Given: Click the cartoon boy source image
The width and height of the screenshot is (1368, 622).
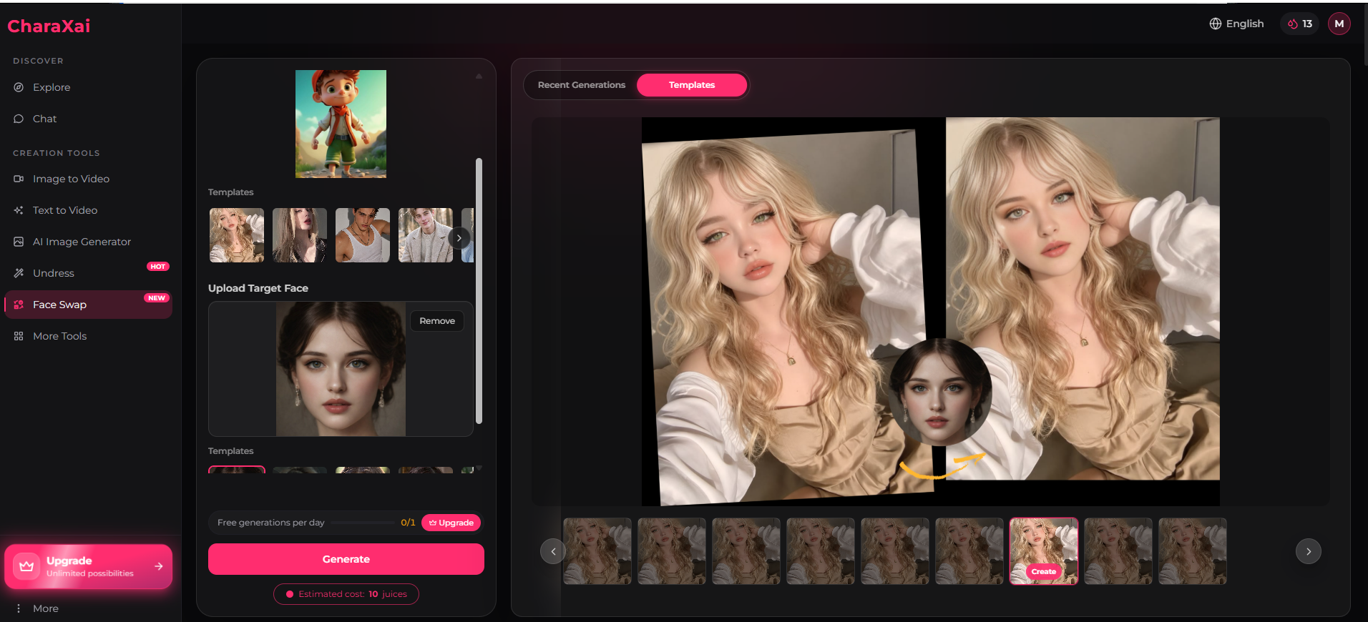Looking at the screenshot, I should click(341, 124).
